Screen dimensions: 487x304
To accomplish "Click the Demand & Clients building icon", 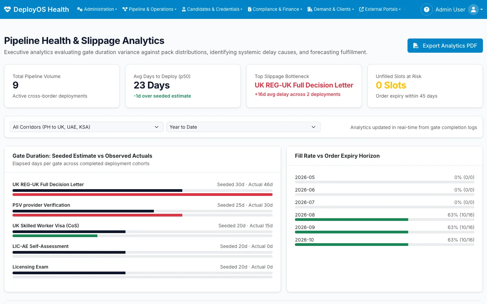I will pos(310,9).
